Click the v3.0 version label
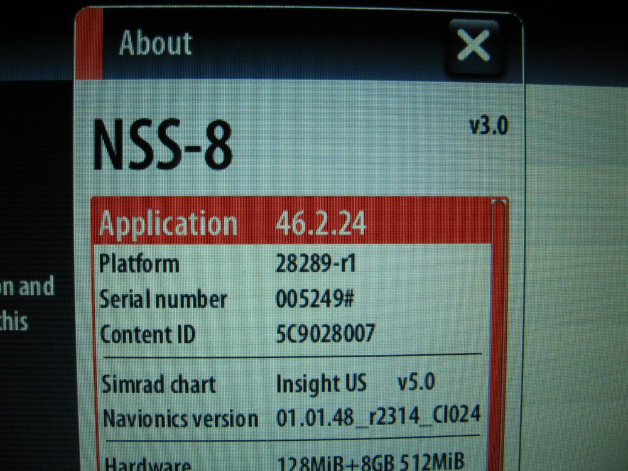 tap(488, 126)
